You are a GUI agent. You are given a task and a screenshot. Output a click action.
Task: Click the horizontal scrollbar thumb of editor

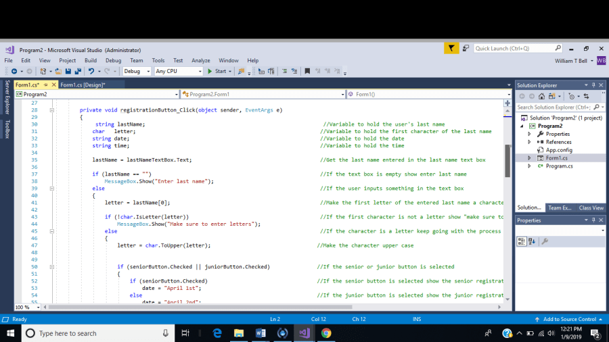pos(200,307)
